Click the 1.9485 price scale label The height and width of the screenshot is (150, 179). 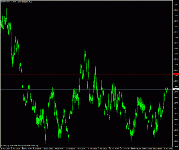[x=176, y=130]
